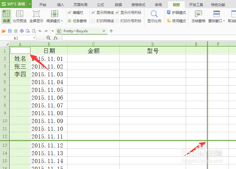Open Print Preview from the quick access toolbar

point(34,31)
